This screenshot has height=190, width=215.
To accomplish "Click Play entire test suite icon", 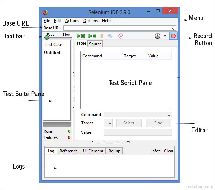I will click(80, 36).
